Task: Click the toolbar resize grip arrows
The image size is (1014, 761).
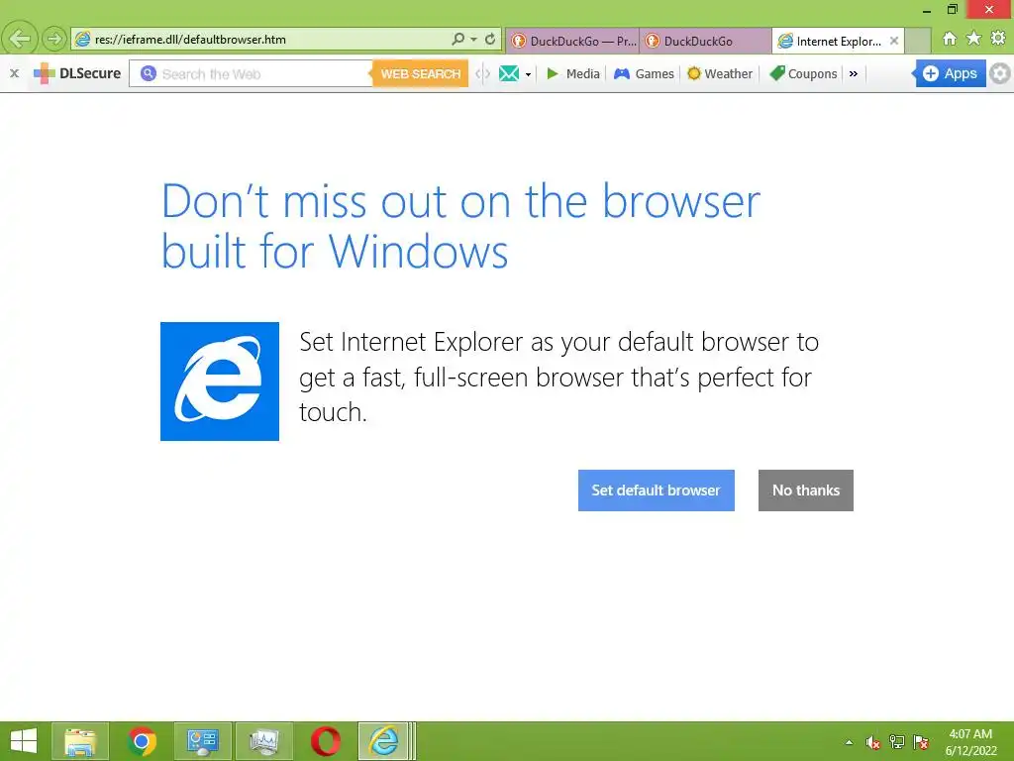Action: pyautogui.click(x=482, y=73)
